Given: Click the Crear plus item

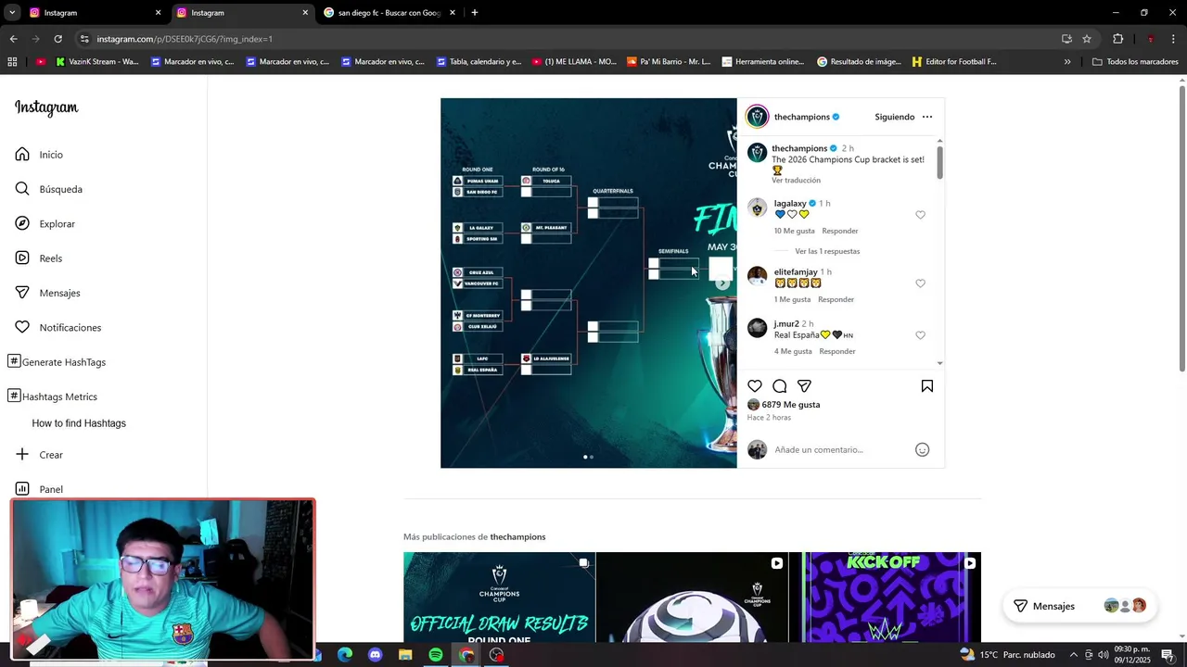Looking at the screenshot, I should pyautogui.click(x=39, y=455).
